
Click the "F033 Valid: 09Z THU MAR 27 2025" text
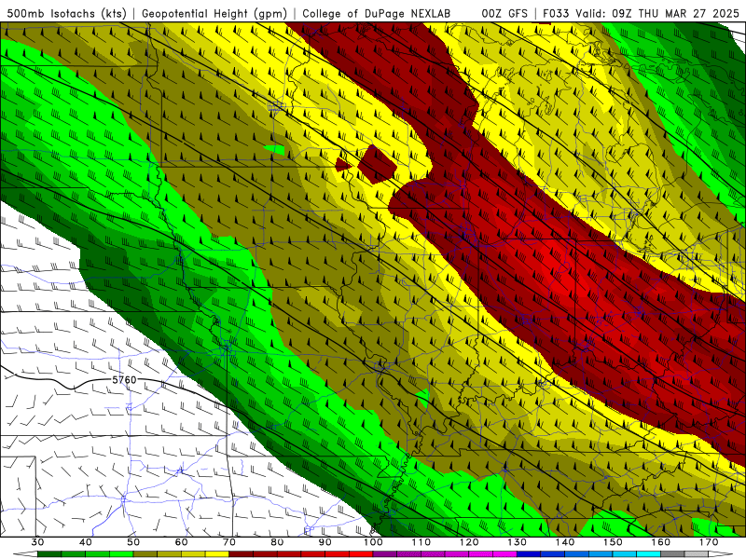[641, 13]
